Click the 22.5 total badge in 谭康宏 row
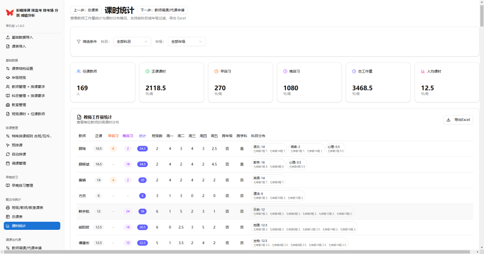 tap(143, 243)
